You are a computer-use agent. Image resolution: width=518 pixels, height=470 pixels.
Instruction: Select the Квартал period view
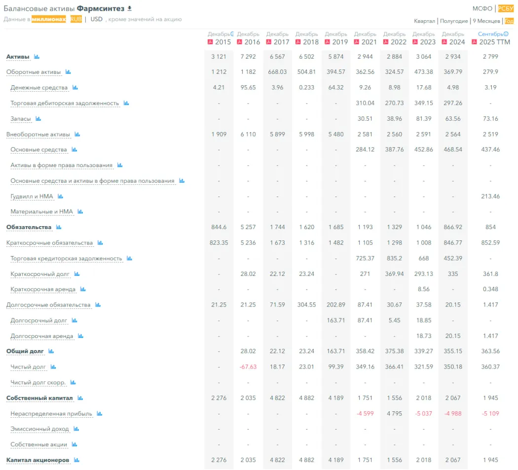[x=424, y=21]
